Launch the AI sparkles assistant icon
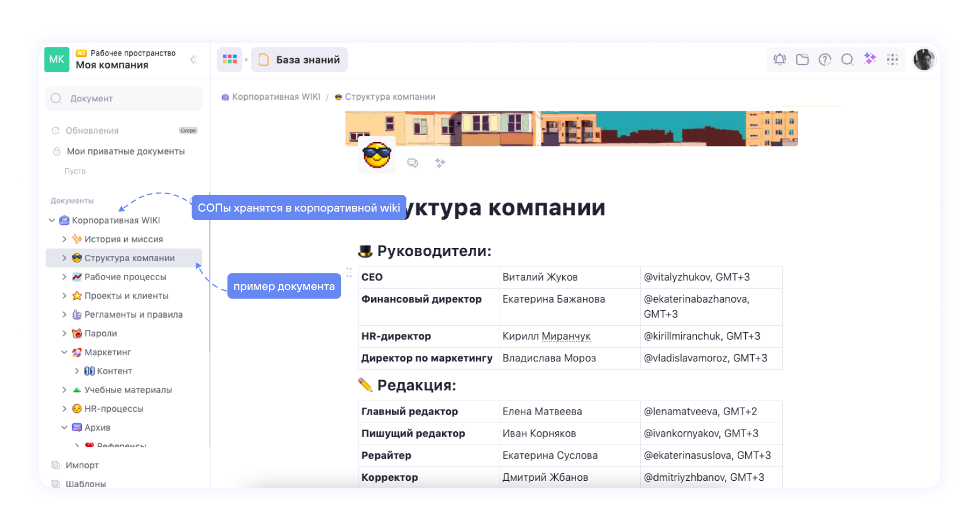The height and width of the screenshot is (531, 979). click(x=870, y=59)
